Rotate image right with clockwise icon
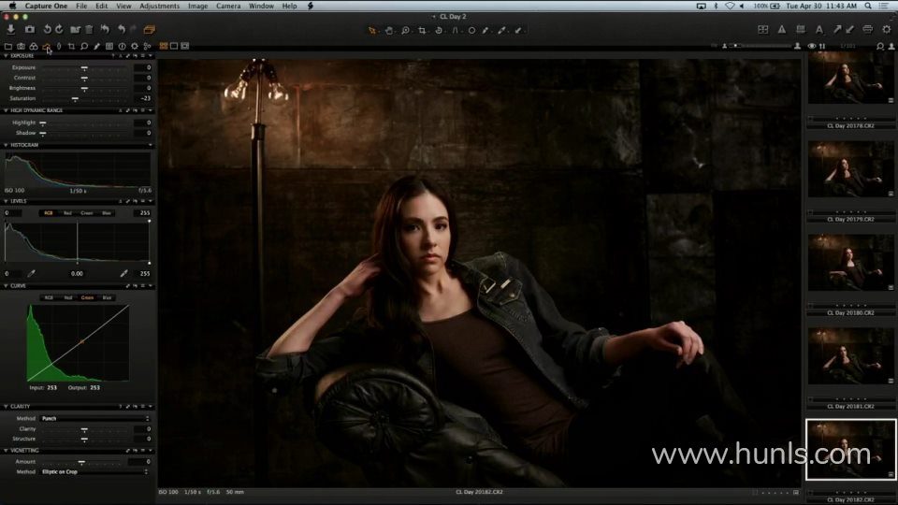This screenshot has height=505, width=898. 59,29
